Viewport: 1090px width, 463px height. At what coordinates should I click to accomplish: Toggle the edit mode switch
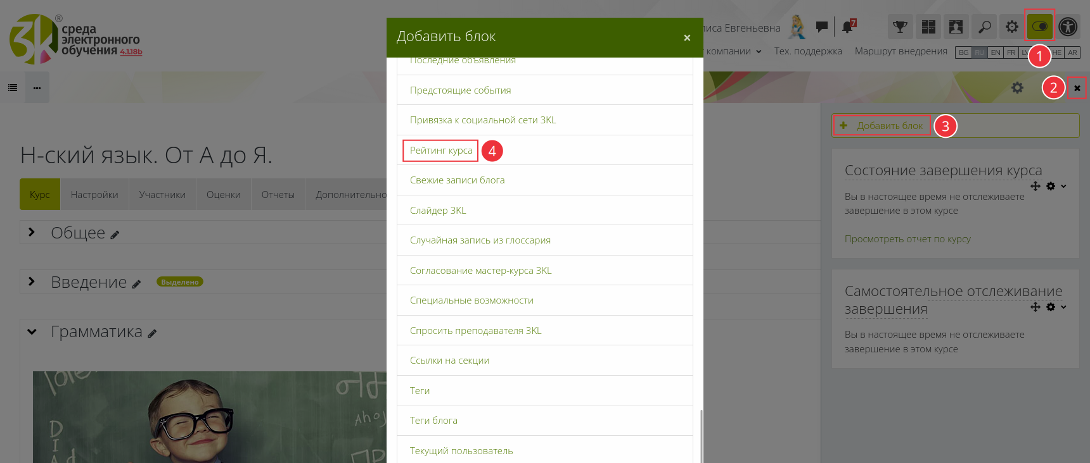1040,27
